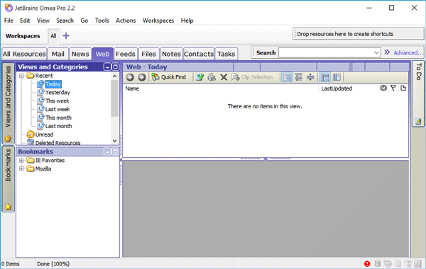Select the Yesterday view
The width and height of the screenshot is (426, 269).
(x=58, y=93)
